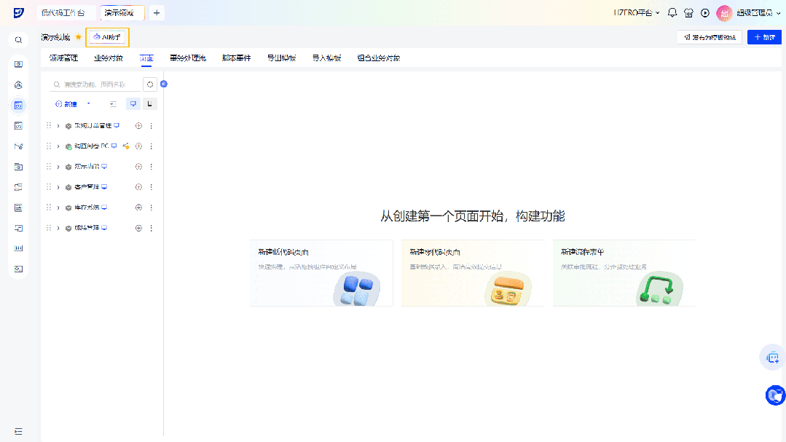This screenshot has width=786, height=442.
Task: Click the refresh icon beside search box
Action: click(149, 84)
